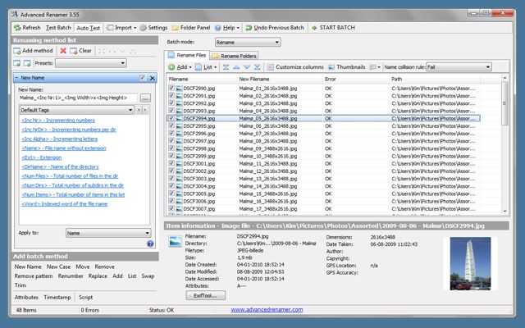Click Clear in Renaming method list

(x=80, y=51)
